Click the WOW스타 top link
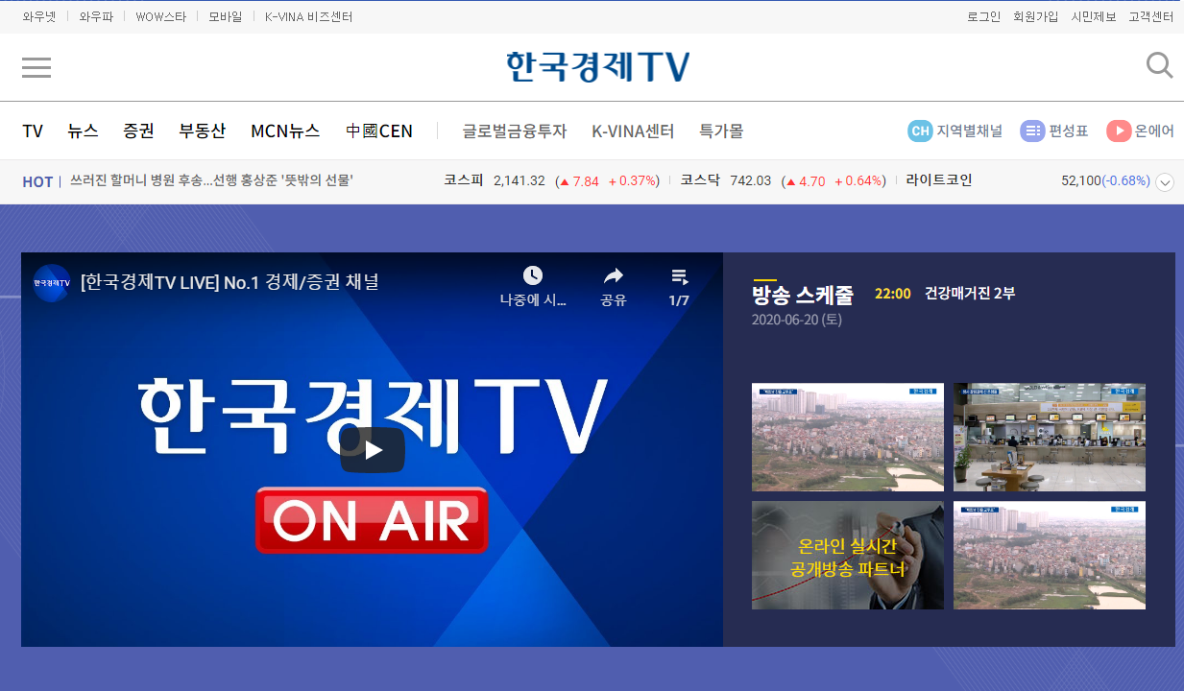The width and height of the screenshot is (1184, 691). tap(161, 16)
